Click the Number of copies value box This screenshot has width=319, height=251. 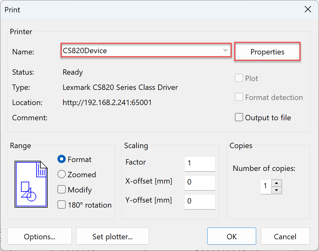point(266,186)
